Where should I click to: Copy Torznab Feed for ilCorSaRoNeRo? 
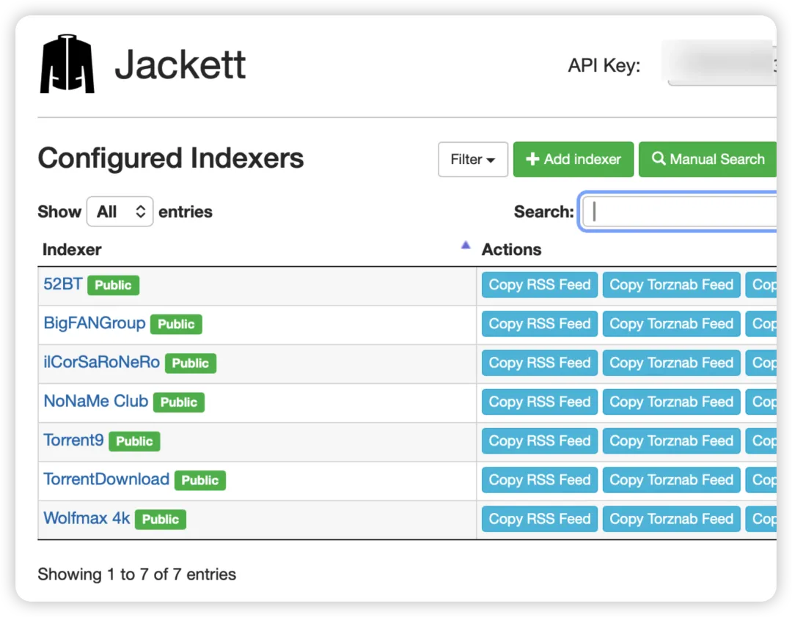671,363
